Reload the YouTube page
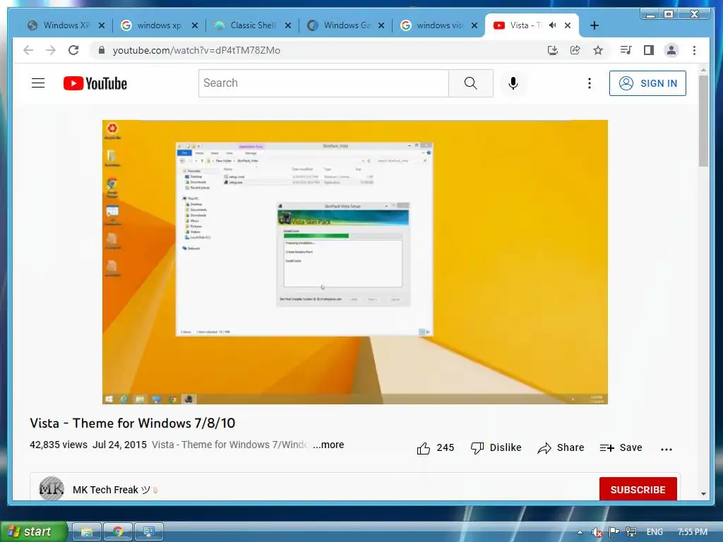723x542 pixels. pos(73,50)
